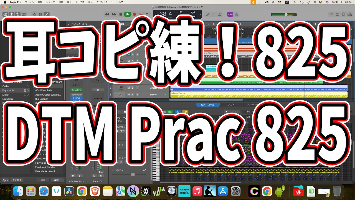Screen dimensions: 355x200
Task: Open the Media Browser icon at far right
Action: coord(350,14)
